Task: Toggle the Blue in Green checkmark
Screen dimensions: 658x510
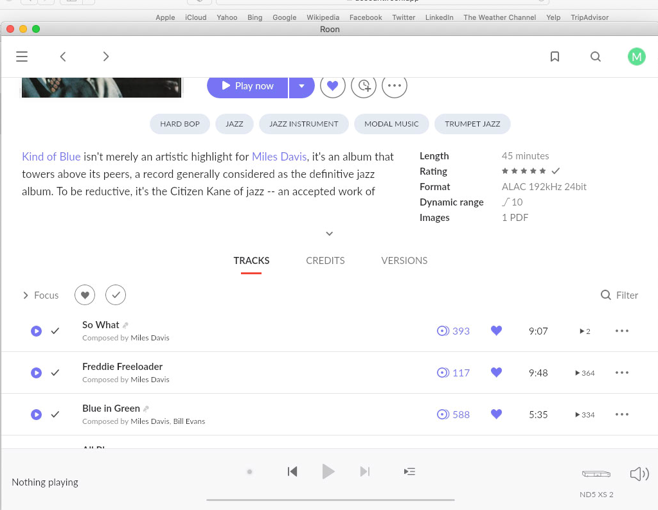Action: pos(55,414)
